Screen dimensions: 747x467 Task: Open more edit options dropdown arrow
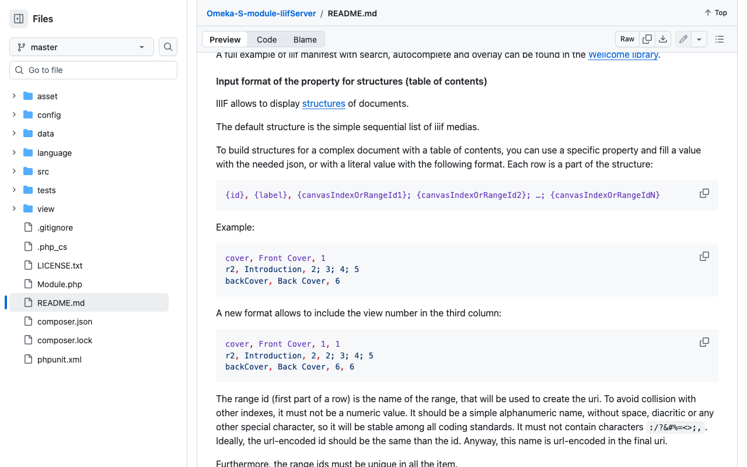[x=699, y=39]
